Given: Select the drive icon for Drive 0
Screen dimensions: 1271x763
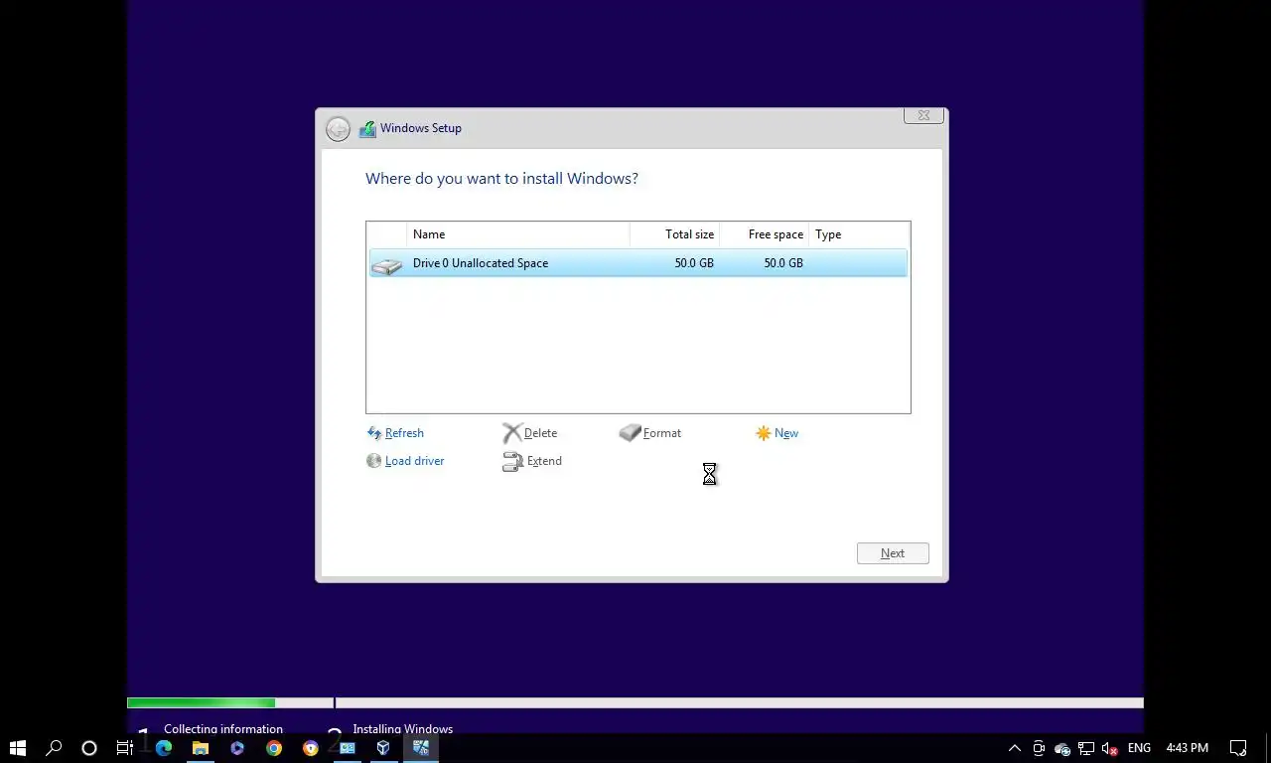Looking at the screenshot, I should (x=386, y=264).
